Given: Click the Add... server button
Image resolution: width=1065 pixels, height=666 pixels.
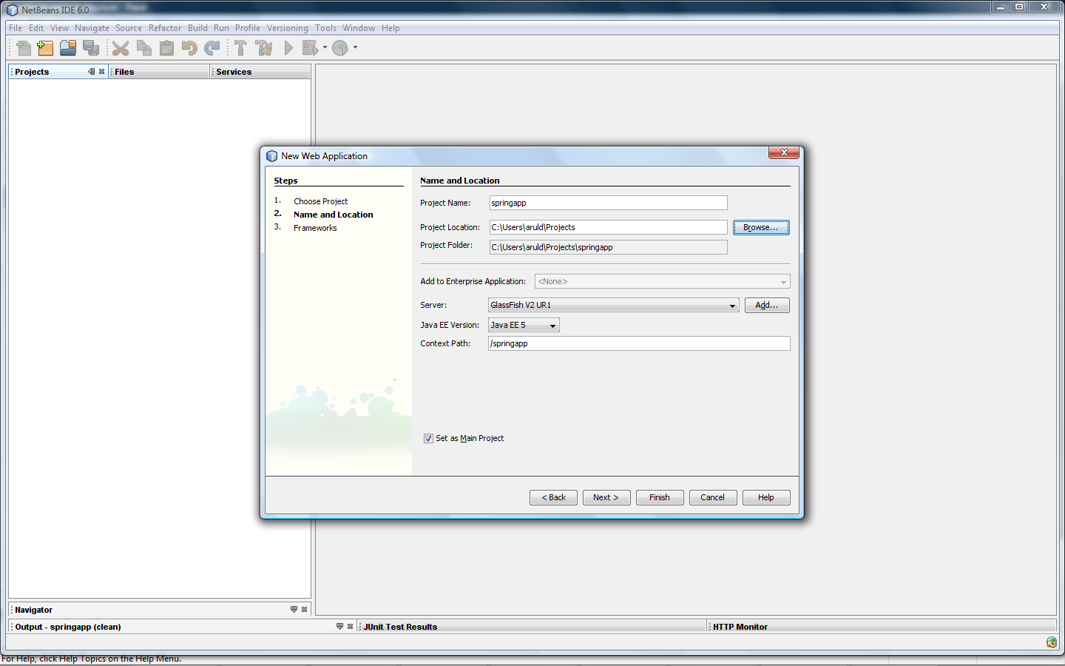Looking at the screenshot, I should click(x=767, y=305).
